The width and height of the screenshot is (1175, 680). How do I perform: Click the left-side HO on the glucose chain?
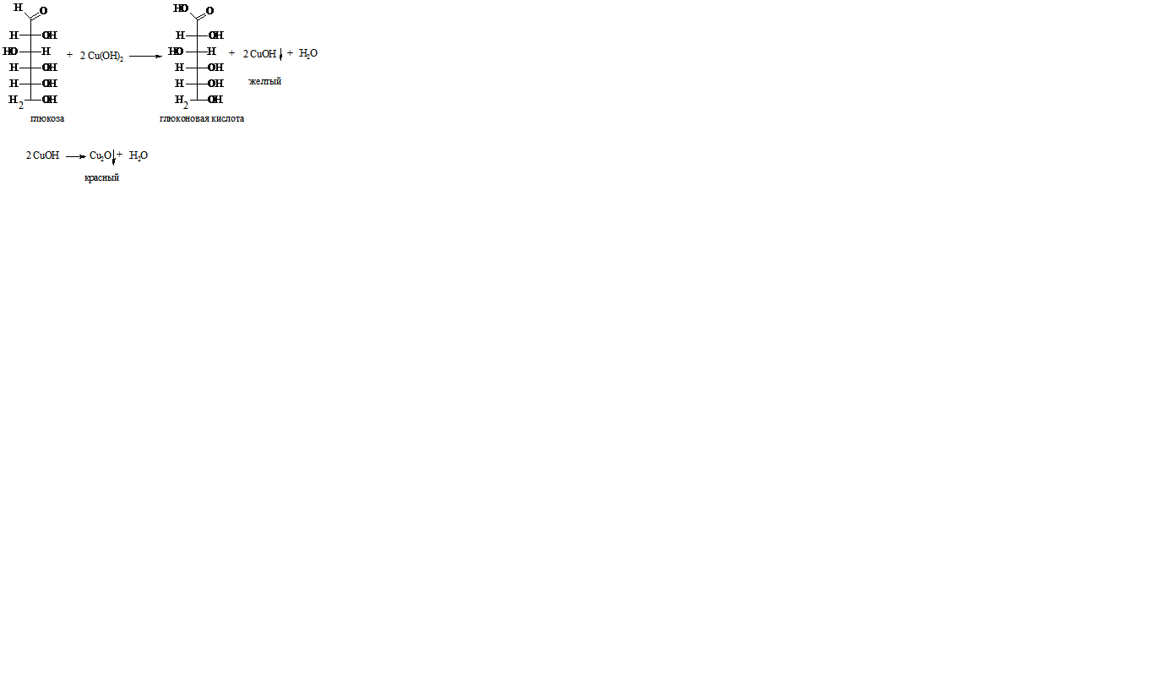[x=10, y=52]
